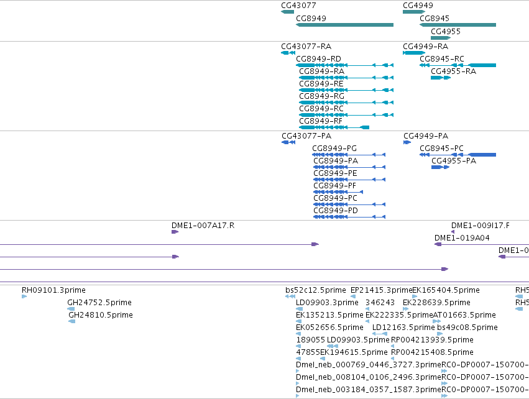Select transcript CG8949-RF
Viewport: 529px width, 399px height.
click(334, 127)
